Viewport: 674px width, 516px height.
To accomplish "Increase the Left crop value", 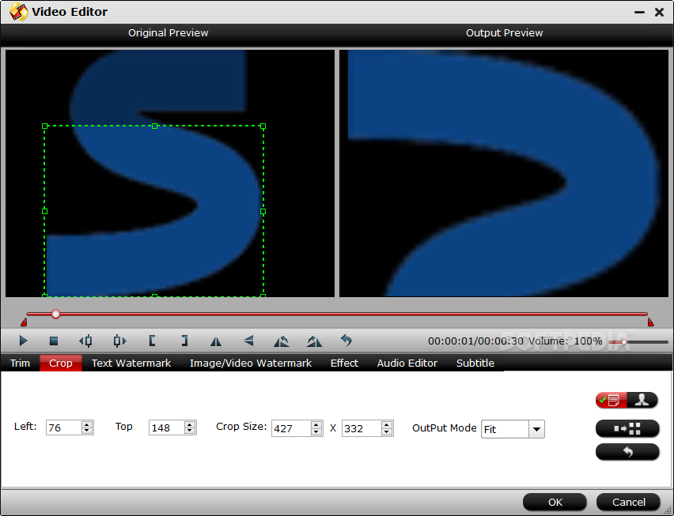I will click(87, 424).
